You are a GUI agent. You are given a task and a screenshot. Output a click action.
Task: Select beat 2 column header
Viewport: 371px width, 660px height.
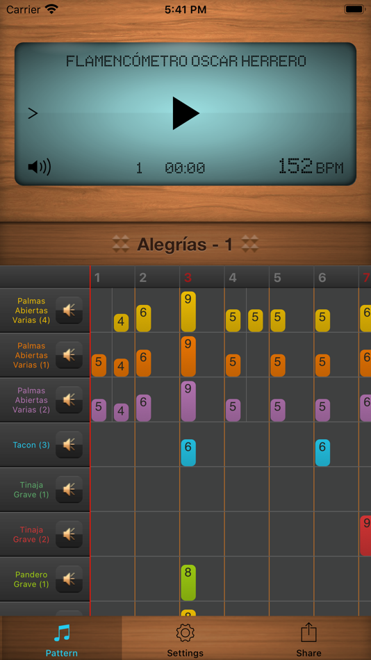[157, 277]
